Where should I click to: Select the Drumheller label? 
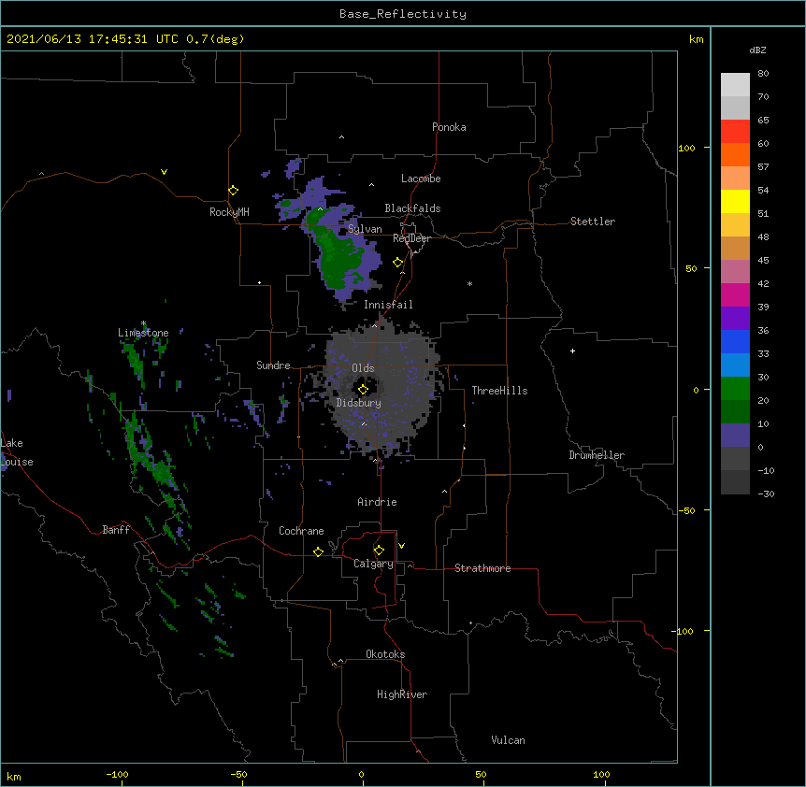coord(597,455)
